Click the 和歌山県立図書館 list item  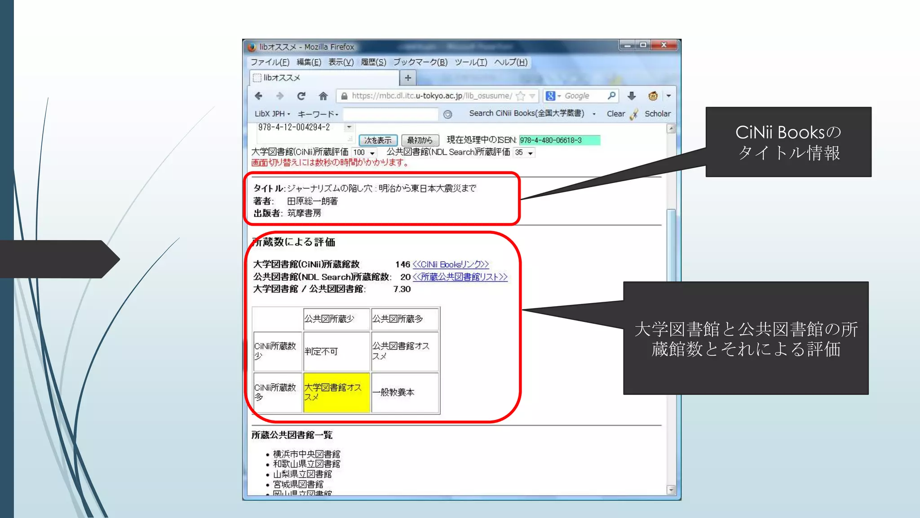pyautogui.click(x=306, y=464)
